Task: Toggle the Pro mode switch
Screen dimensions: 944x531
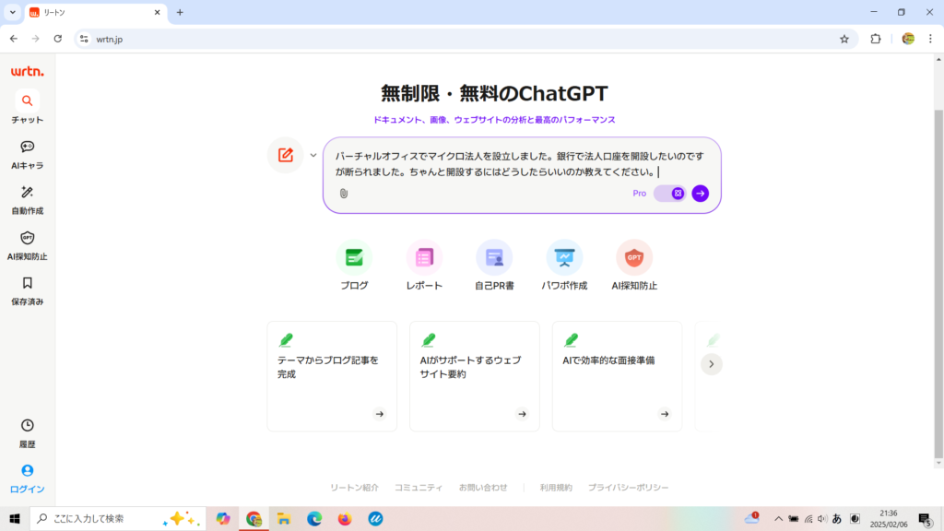Action: point(670,194)
